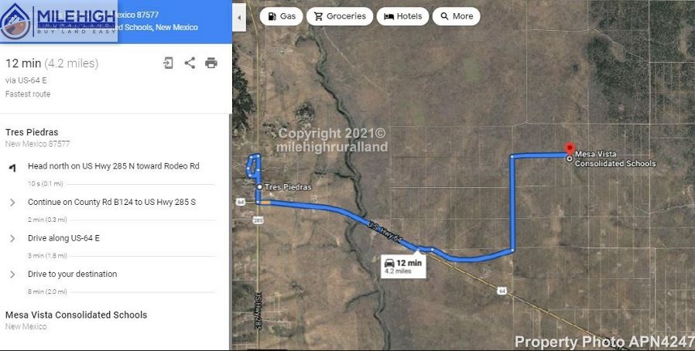
Task: Search for Hotels nearby
Action: [x=402, y=16]
